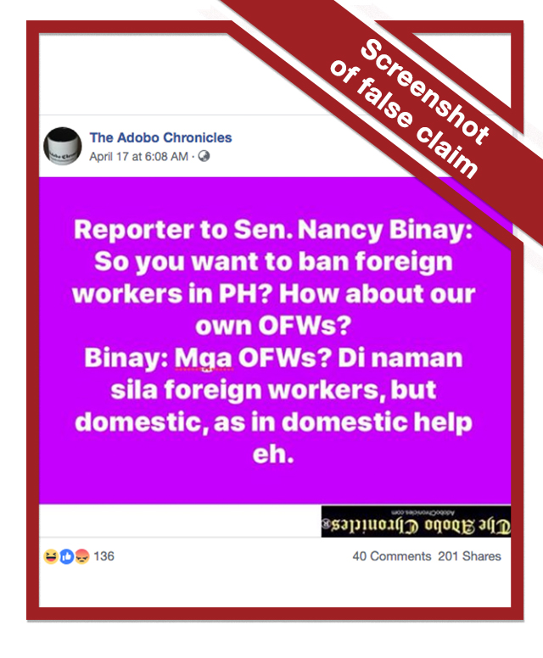543x658 pixels.
Task: Open the April 17 at 6:08 AM timestamp
Action: point(138,157)
